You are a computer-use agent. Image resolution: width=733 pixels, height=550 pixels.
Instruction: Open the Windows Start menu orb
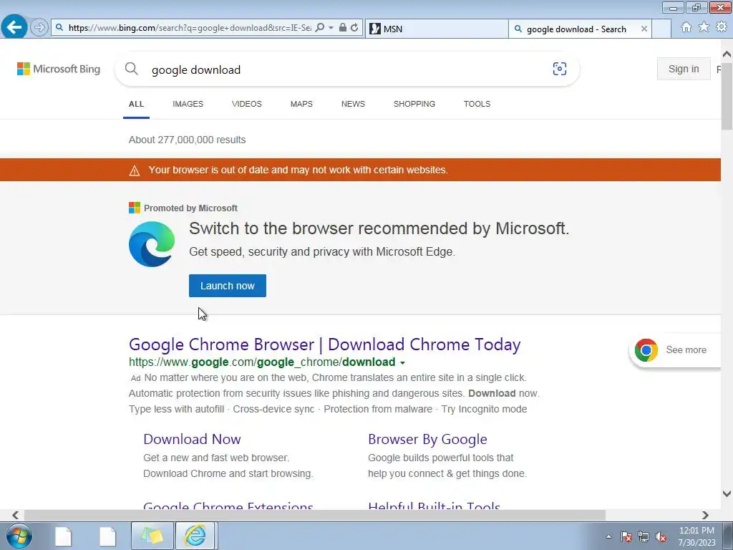point(19,536)
